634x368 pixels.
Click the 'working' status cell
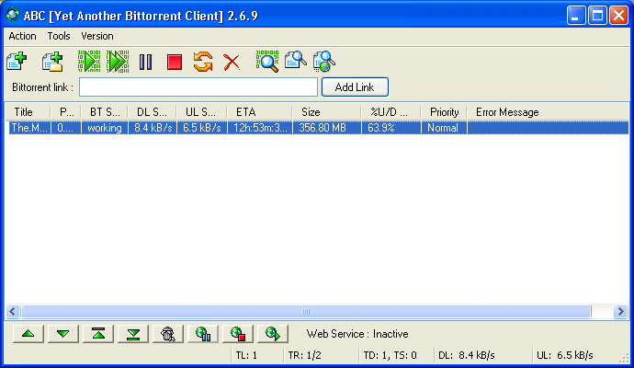(105, 128)
